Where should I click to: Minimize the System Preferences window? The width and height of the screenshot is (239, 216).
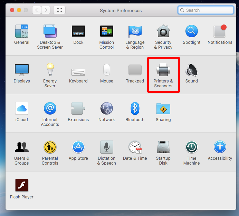click(x=19, y=10)
